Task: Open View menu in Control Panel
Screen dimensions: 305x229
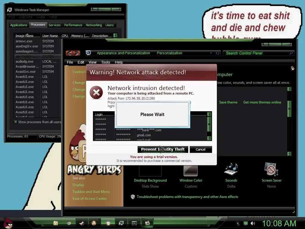Action: pos(92,62)
